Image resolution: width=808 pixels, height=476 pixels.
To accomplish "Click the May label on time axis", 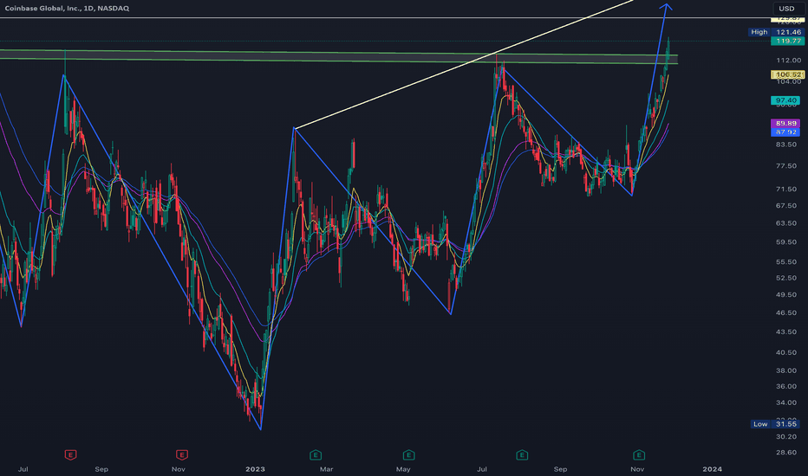I will pyautogui.click(x=403, y=469).
